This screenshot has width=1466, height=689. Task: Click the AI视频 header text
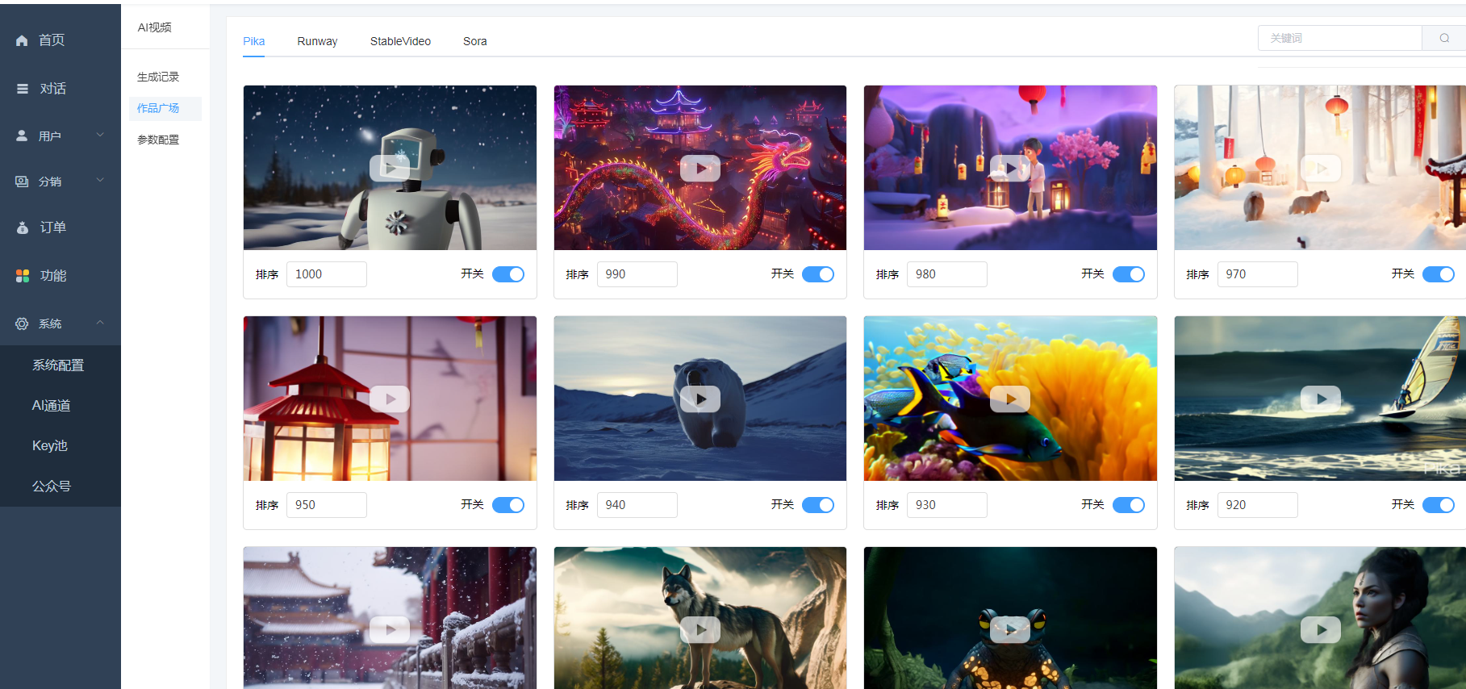click(154, 27)
